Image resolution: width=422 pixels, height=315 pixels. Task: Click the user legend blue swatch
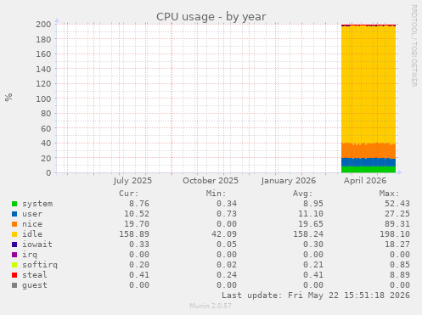pos(14,214)
